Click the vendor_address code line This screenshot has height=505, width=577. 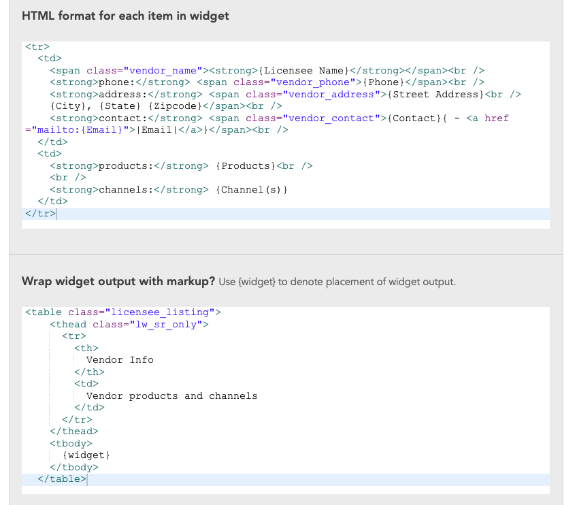tap(284, 95)
